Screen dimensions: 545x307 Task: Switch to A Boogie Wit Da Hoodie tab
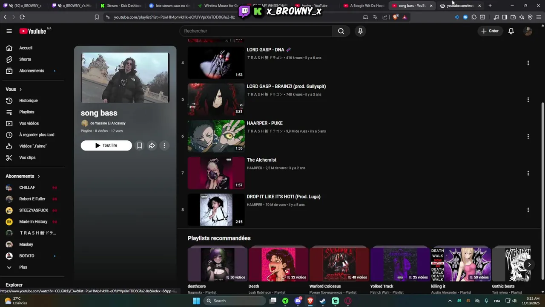[364, 6]
